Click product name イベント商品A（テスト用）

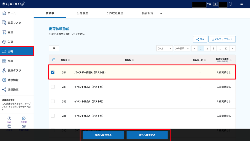89,116
